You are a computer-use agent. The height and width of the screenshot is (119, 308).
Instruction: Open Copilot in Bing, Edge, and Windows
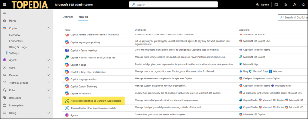pos(88,72)
